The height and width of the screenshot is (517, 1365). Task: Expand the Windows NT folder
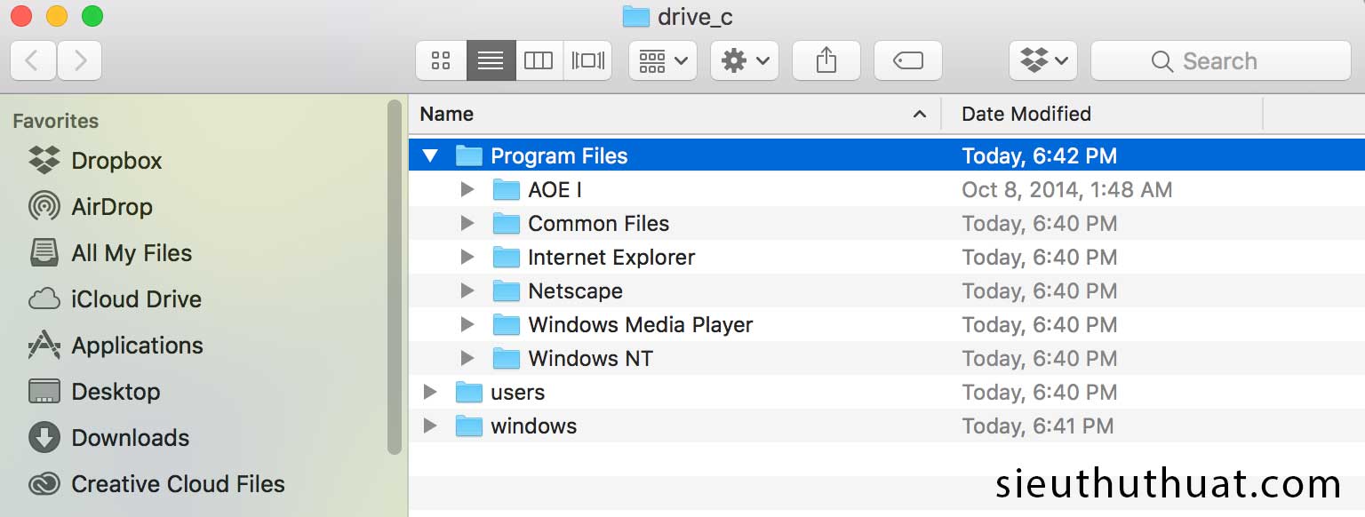pyautogui.click(x=467, y=359)
